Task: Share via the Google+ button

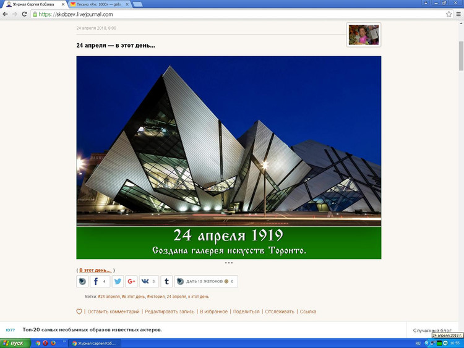Action: (x=131, y=281)
